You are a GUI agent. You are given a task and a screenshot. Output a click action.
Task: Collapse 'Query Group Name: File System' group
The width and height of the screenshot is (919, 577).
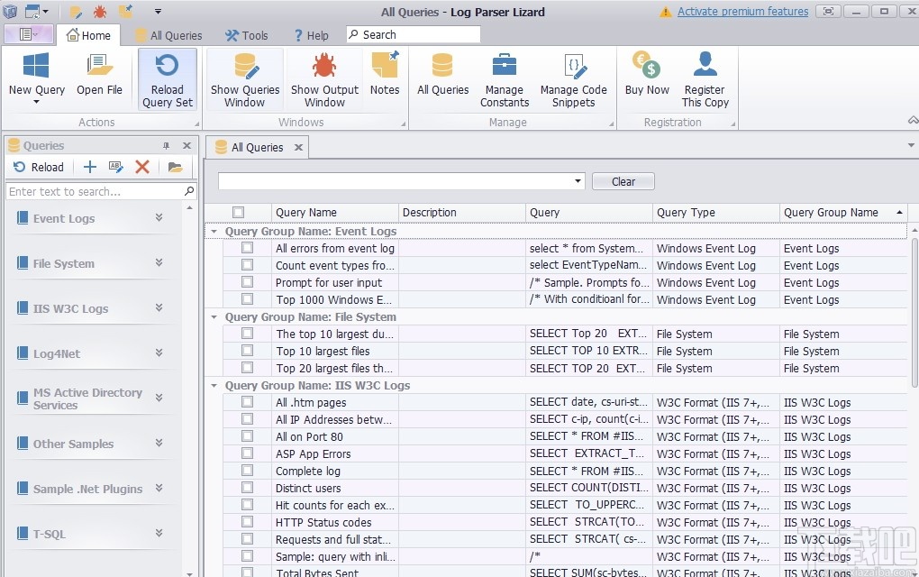pyautogui.click(x=214, y=317)
